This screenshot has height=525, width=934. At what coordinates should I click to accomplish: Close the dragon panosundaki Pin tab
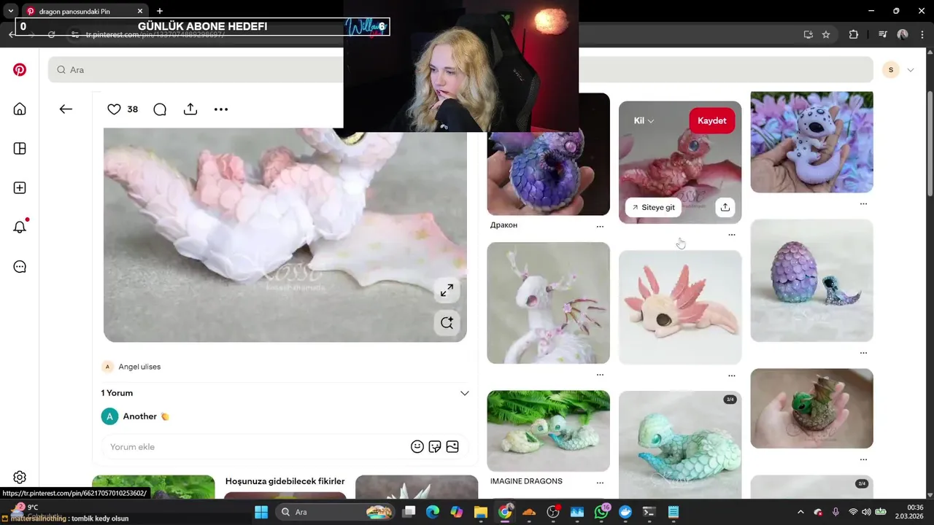click(x=140, y=12)
